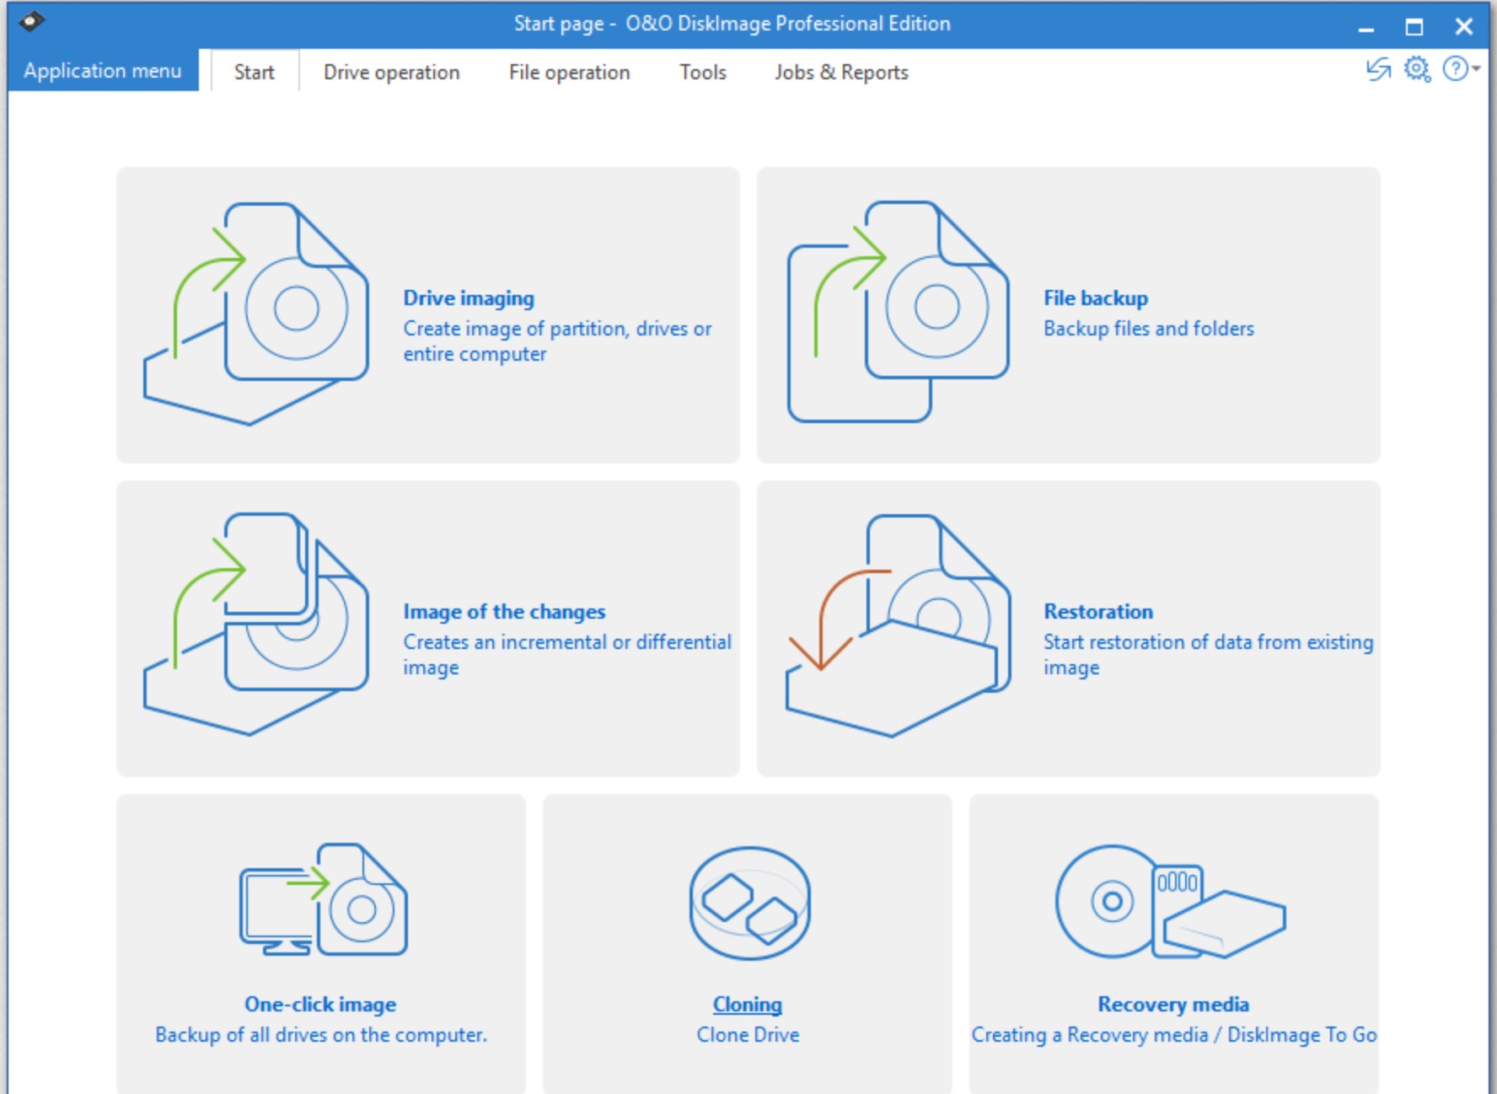
Task: Click 'Backup of all drives on the computer.' text
Action: click(x=321, y=1035)
